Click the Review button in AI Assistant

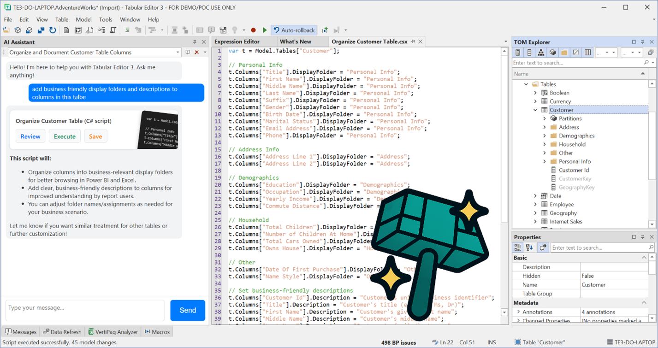pos(30,136)
